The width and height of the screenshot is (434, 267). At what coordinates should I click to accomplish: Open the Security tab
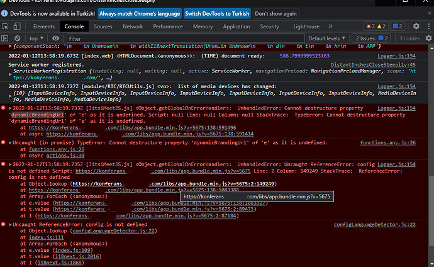click(x=269, y=26)
